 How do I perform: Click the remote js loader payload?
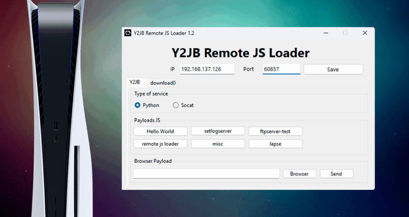pyautogui.click(x=160, y=144)
